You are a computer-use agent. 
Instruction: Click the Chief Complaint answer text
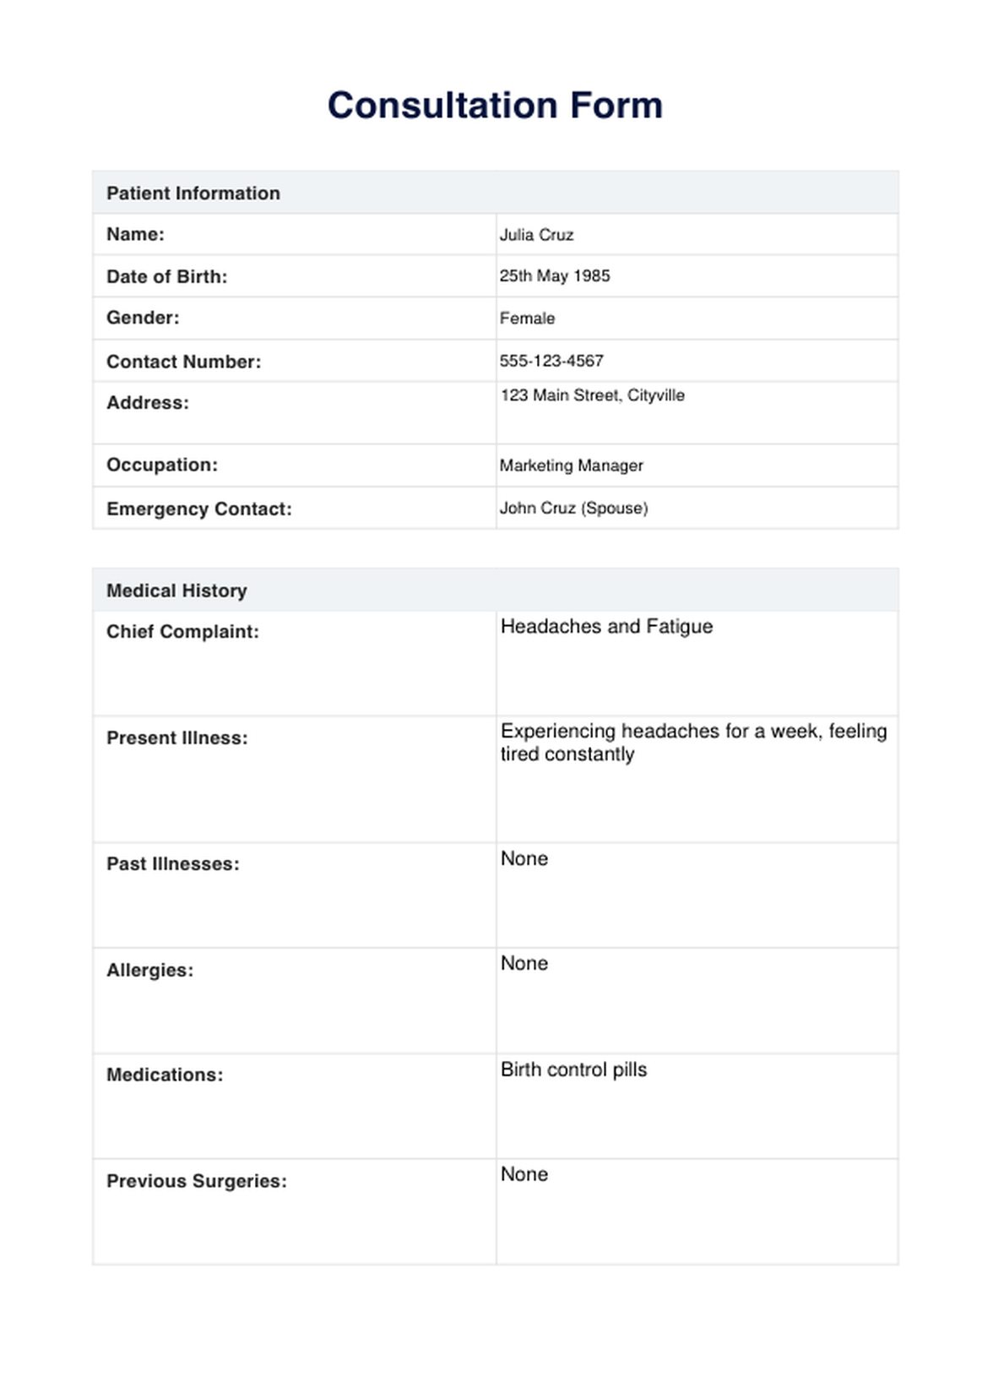[606, 627]
